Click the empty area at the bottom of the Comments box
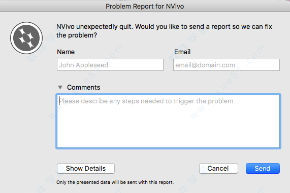This screenshot has width=290, height=193. 168,137
